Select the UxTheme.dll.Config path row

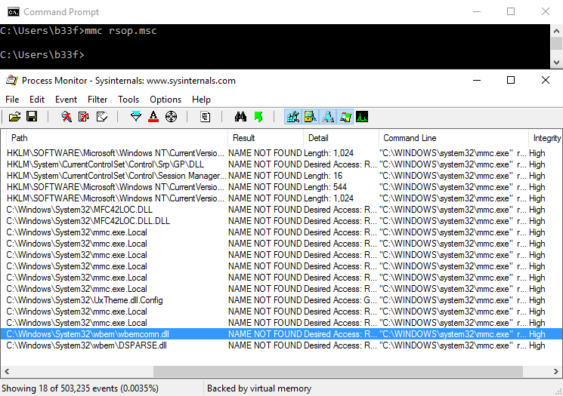click(x=282, y=300)
